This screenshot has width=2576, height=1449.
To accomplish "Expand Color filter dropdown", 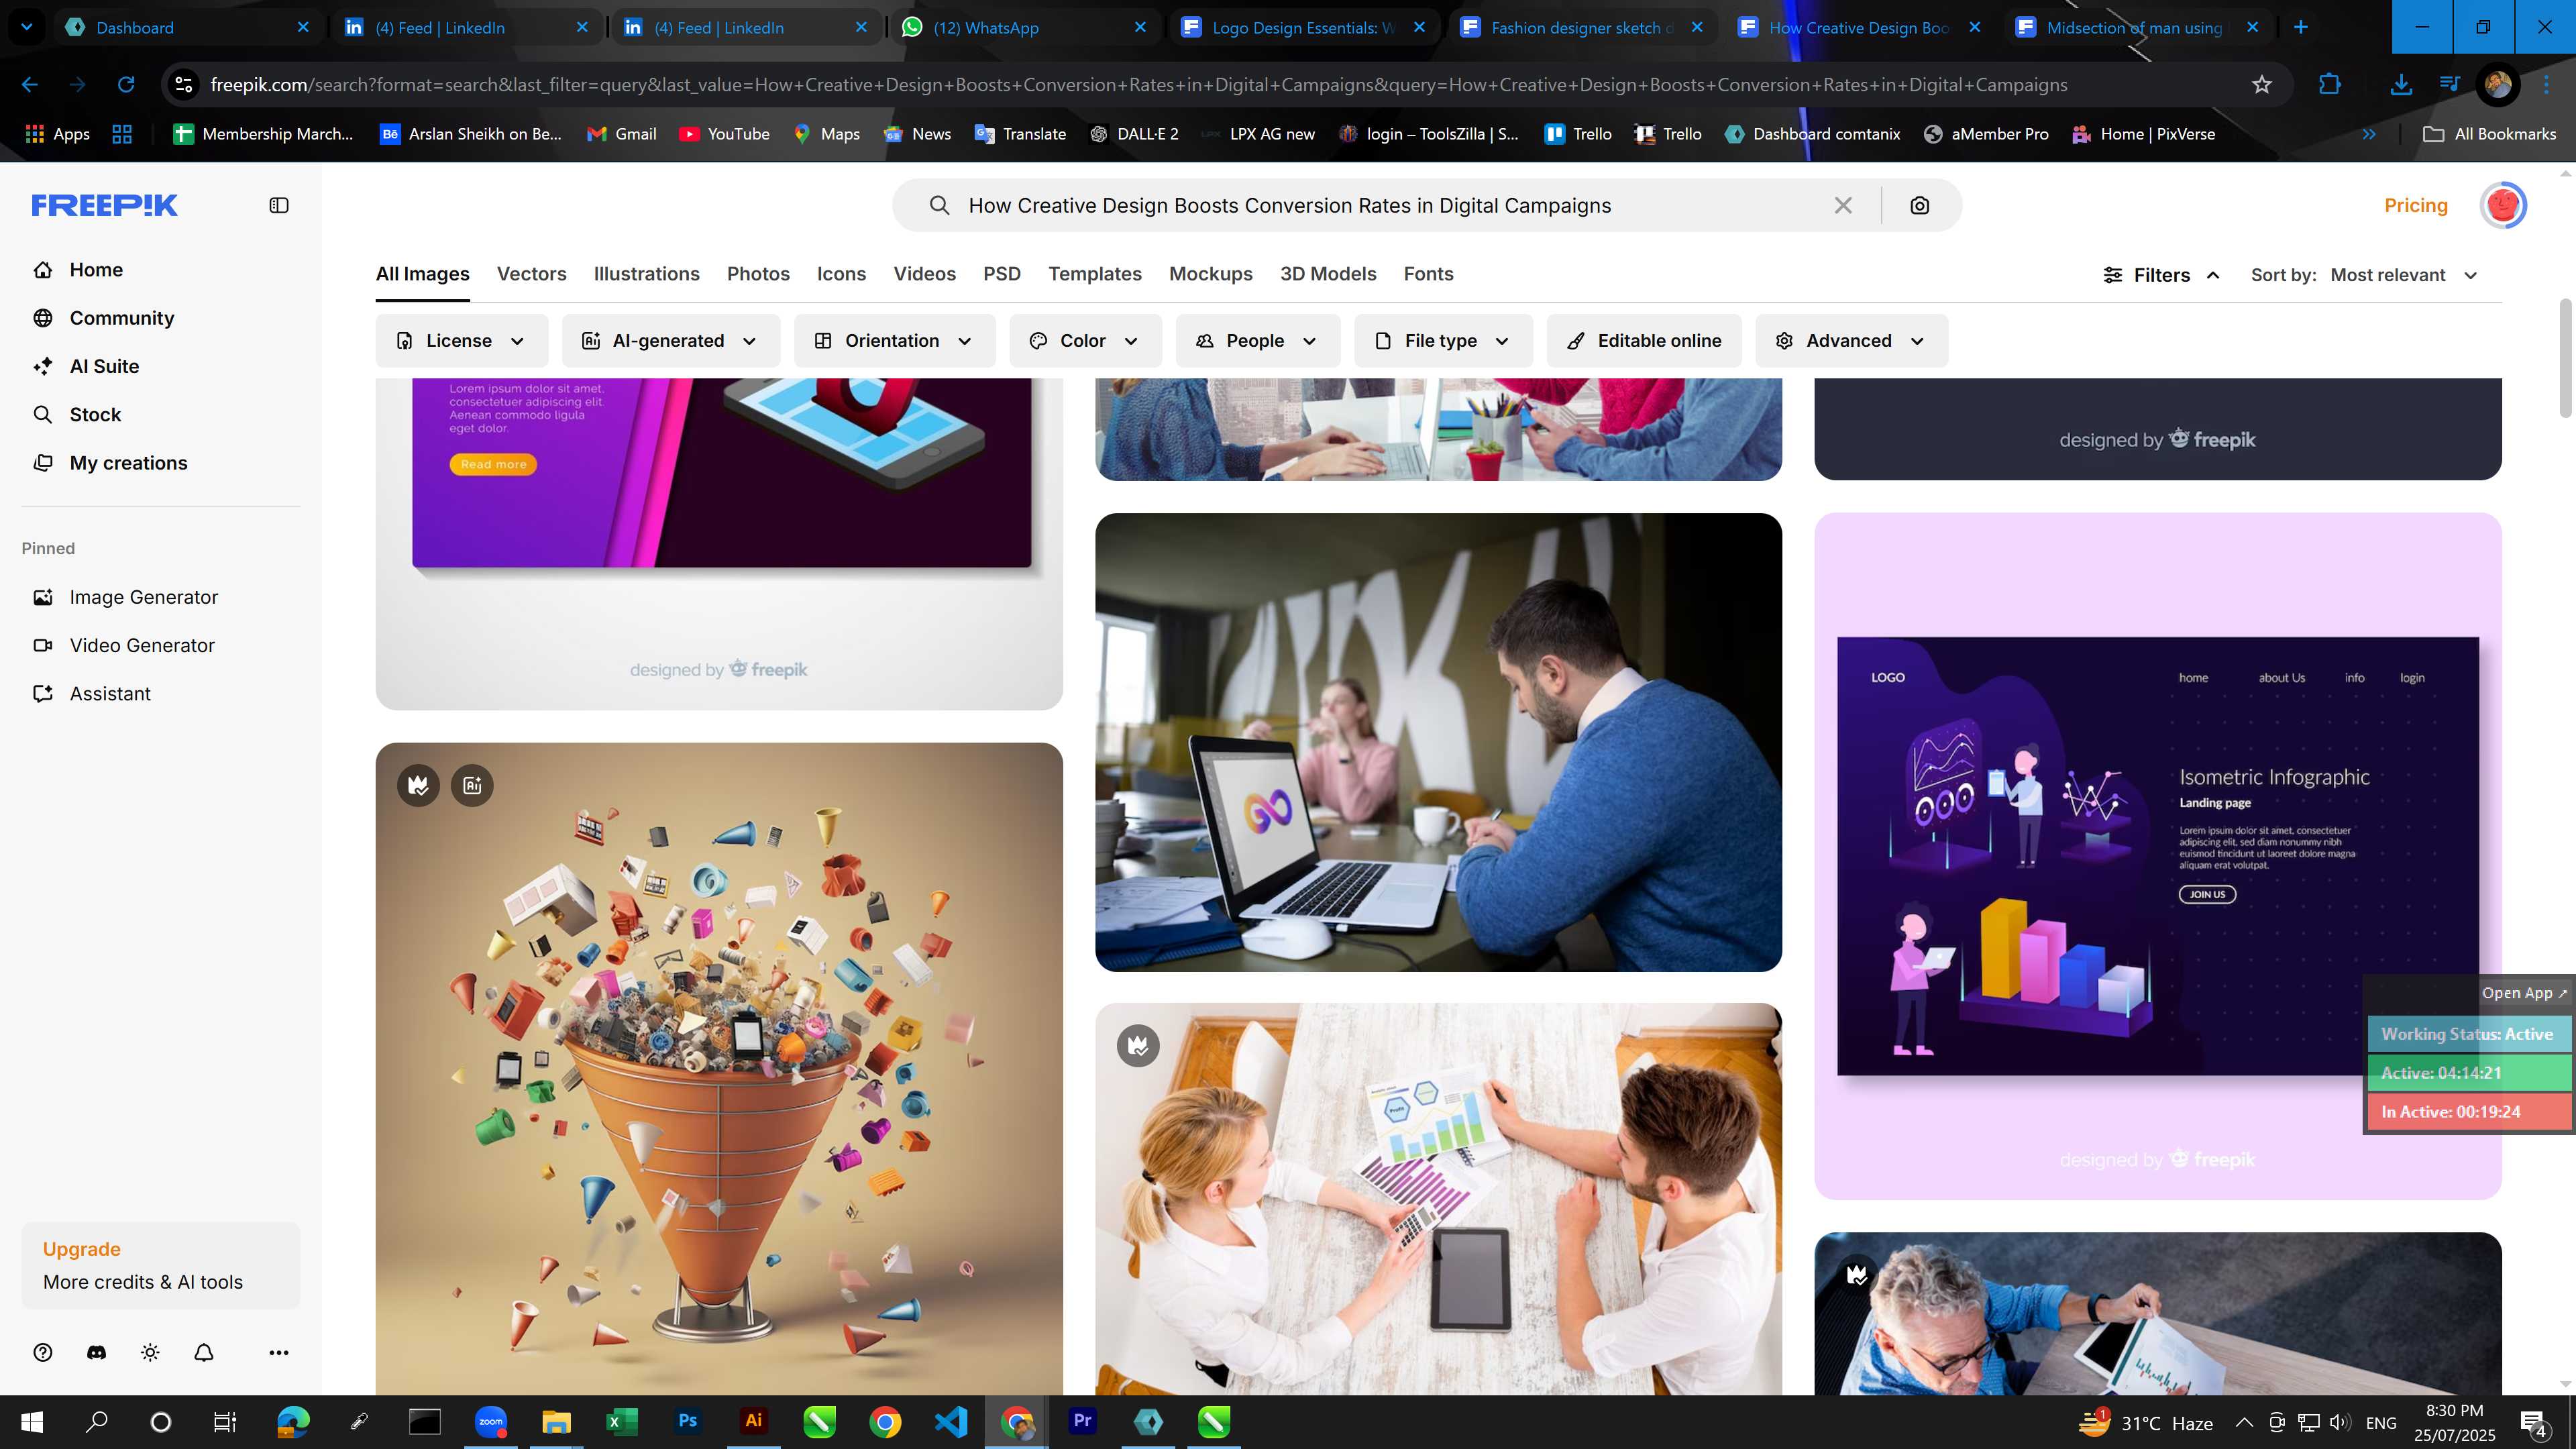I will pyautogui.click(x=1085, y=341).
